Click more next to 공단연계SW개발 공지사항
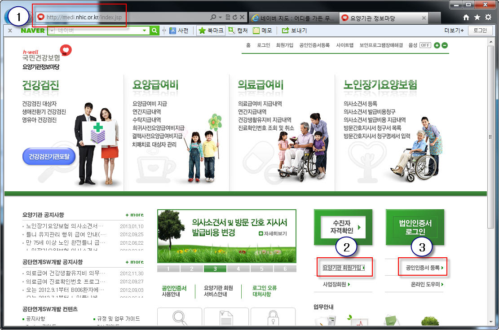This screenshot has width=499, height=330. (135, 262)
